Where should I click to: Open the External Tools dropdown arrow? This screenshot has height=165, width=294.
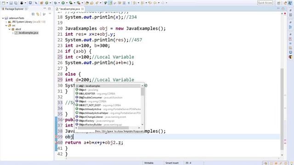pyautogui.click(x=82, y=3)
